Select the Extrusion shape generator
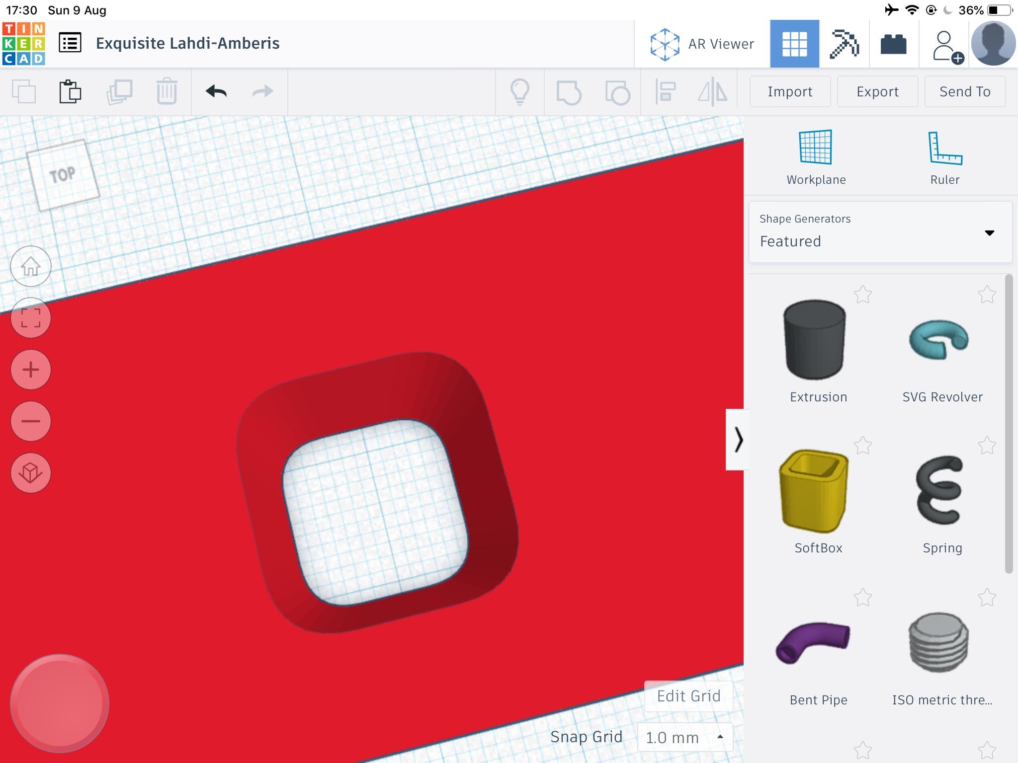 click(818, 345)
